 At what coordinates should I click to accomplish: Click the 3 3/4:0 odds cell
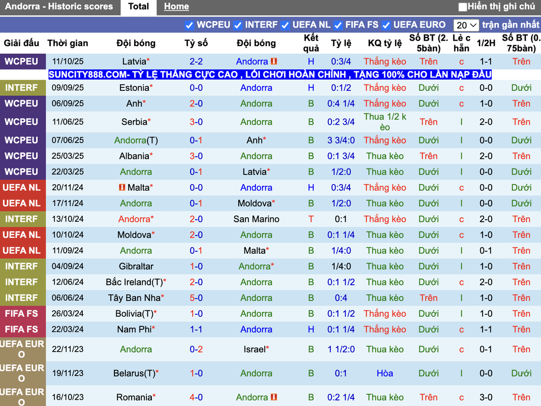(x=341, y=141)
